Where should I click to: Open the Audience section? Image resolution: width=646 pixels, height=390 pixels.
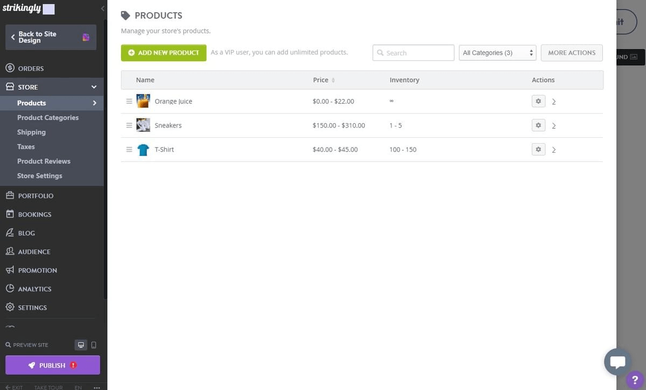coord(34,252)
